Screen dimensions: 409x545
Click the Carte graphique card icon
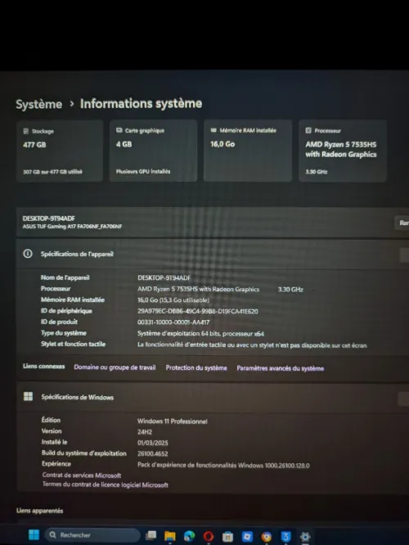pos(119,130)
